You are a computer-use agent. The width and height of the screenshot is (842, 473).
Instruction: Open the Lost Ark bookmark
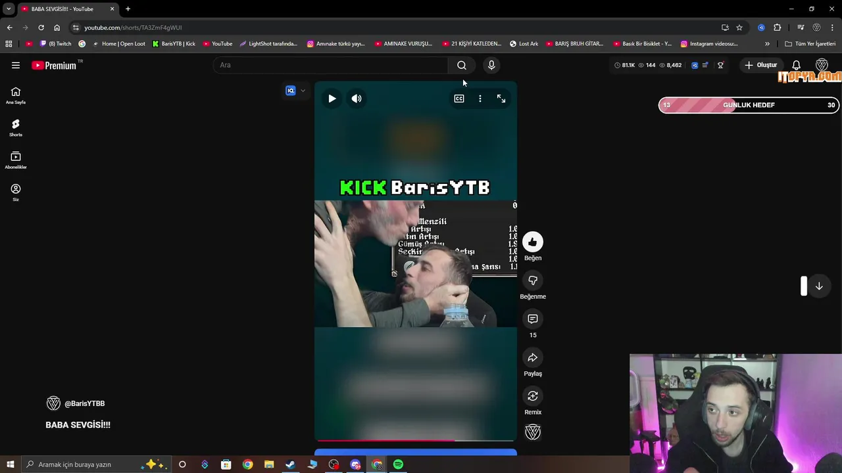click(x=524, y=44)
